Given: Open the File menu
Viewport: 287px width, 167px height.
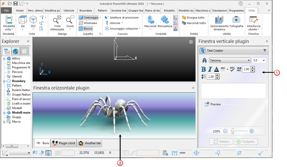Looking at the screenshot, I should click(x=7, y=11).
